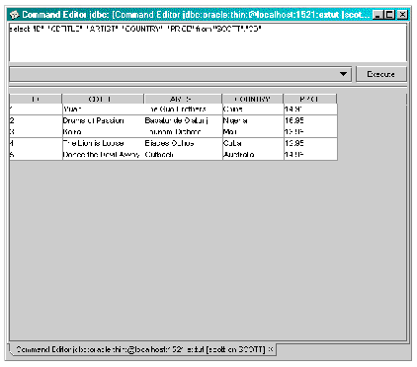Click the CDTITLE column header

[103, 99]
